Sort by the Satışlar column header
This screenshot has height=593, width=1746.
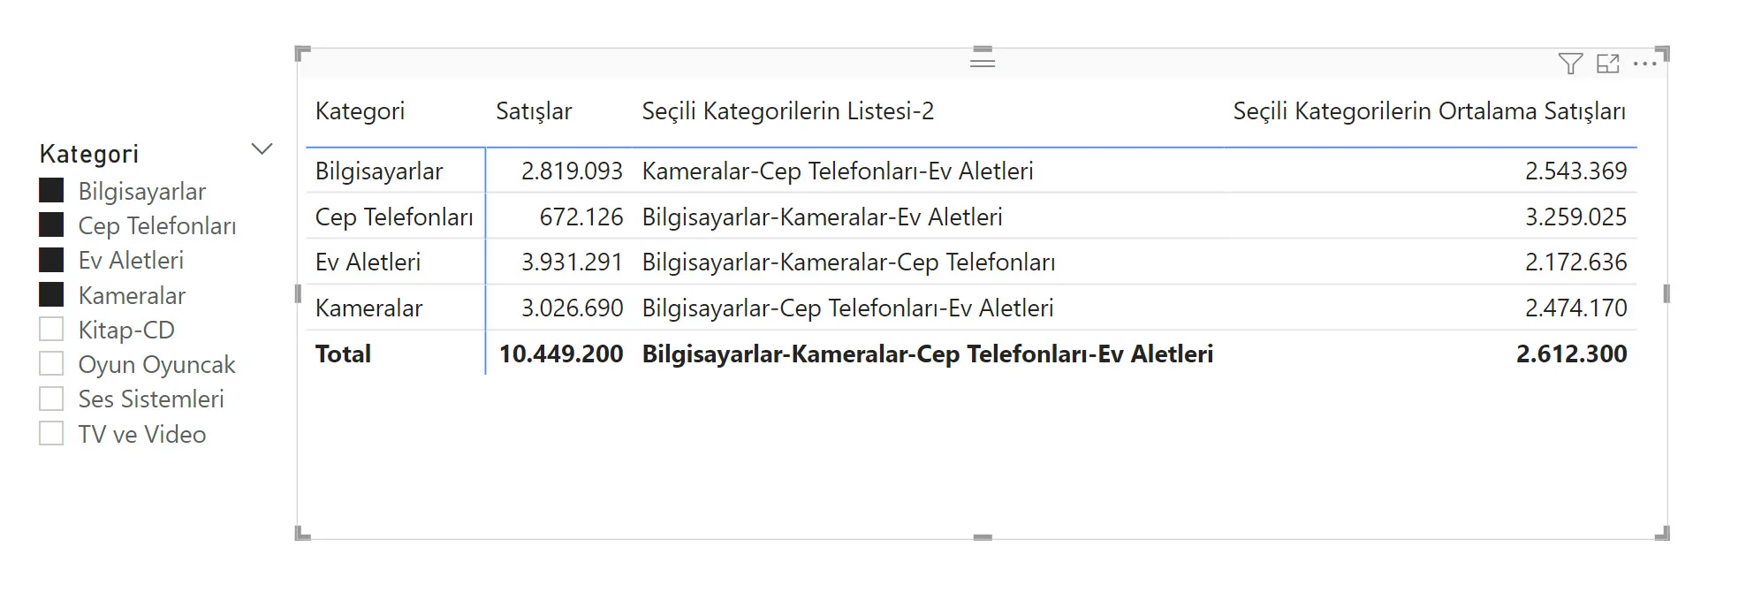(x=534, y=111)
